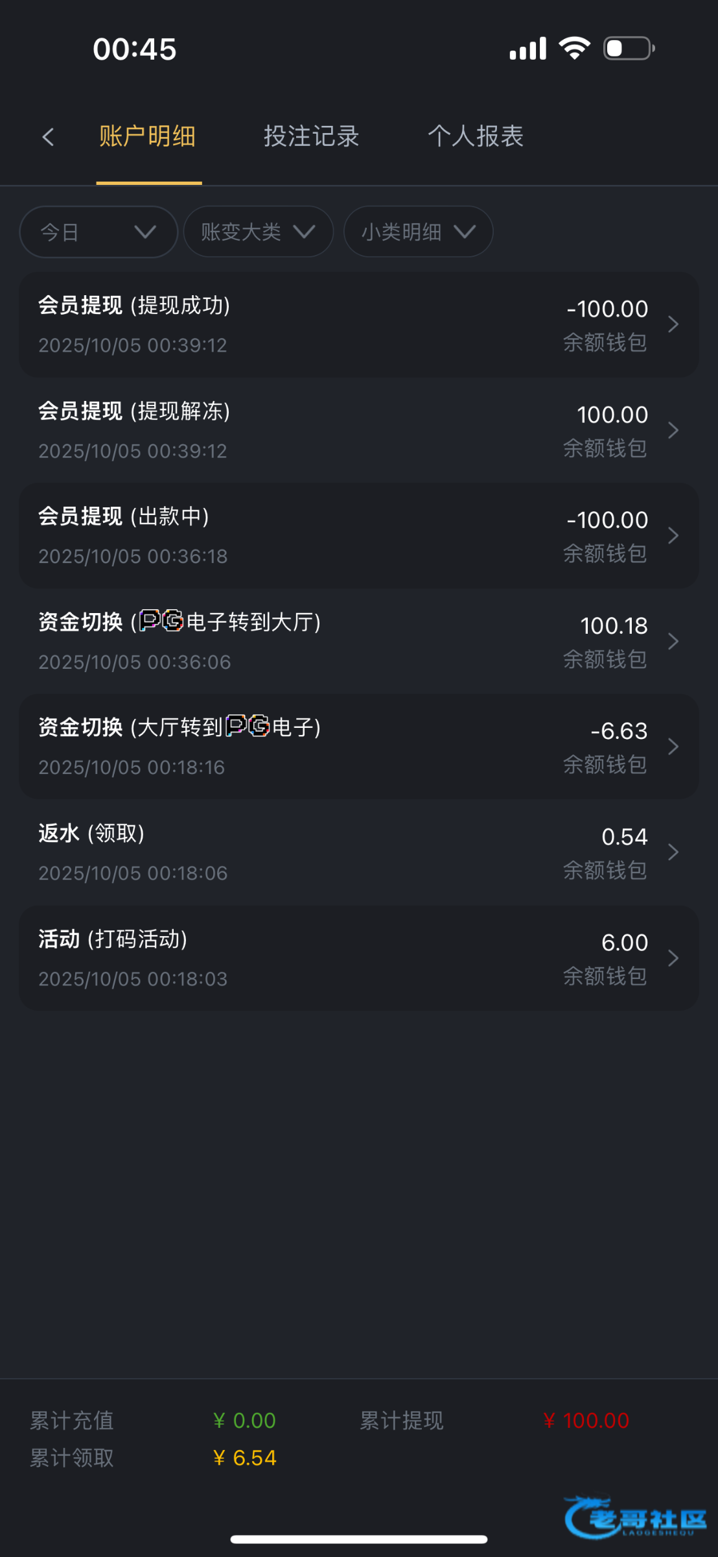Tap the back arrow icon

pos(48,137)
